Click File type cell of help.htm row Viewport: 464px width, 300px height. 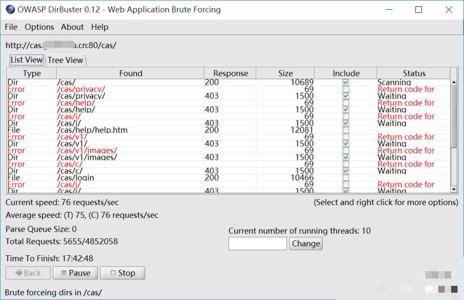point(14,130)
